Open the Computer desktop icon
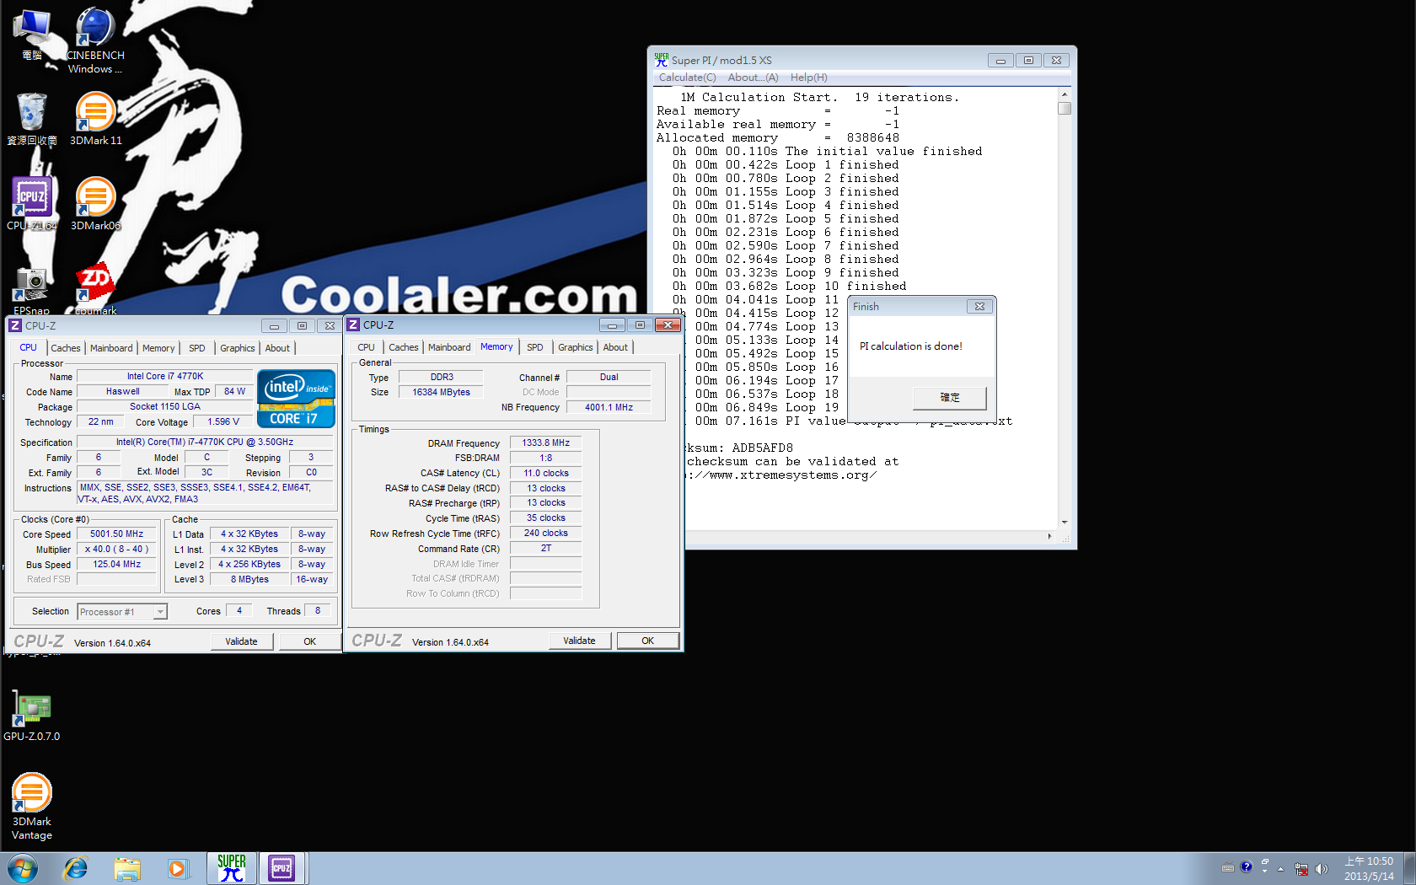1416x885 pixels. coord(32,35)
